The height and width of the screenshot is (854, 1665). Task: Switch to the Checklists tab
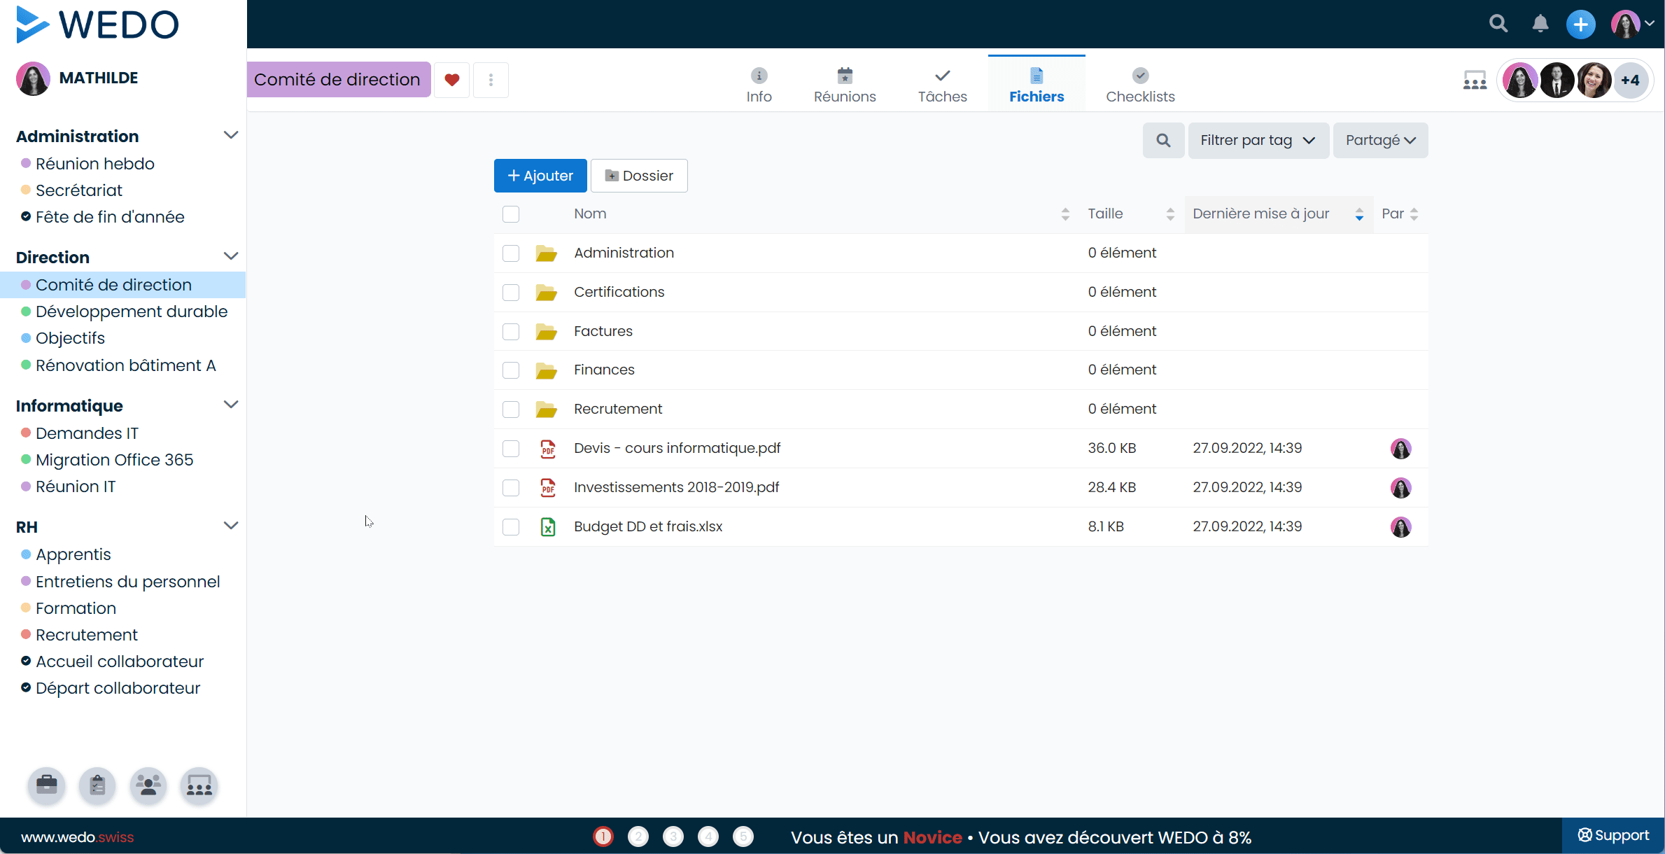coord(1139,85)
